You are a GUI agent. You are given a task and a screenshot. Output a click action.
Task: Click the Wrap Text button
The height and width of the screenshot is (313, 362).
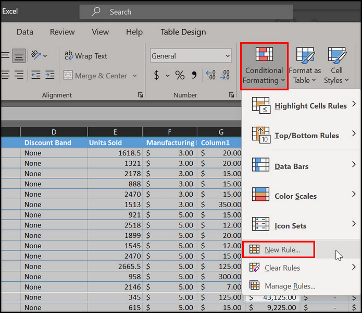click(x=85, y=56)
